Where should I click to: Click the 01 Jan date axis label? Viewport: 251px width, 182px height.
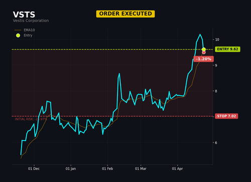(71, 168)
